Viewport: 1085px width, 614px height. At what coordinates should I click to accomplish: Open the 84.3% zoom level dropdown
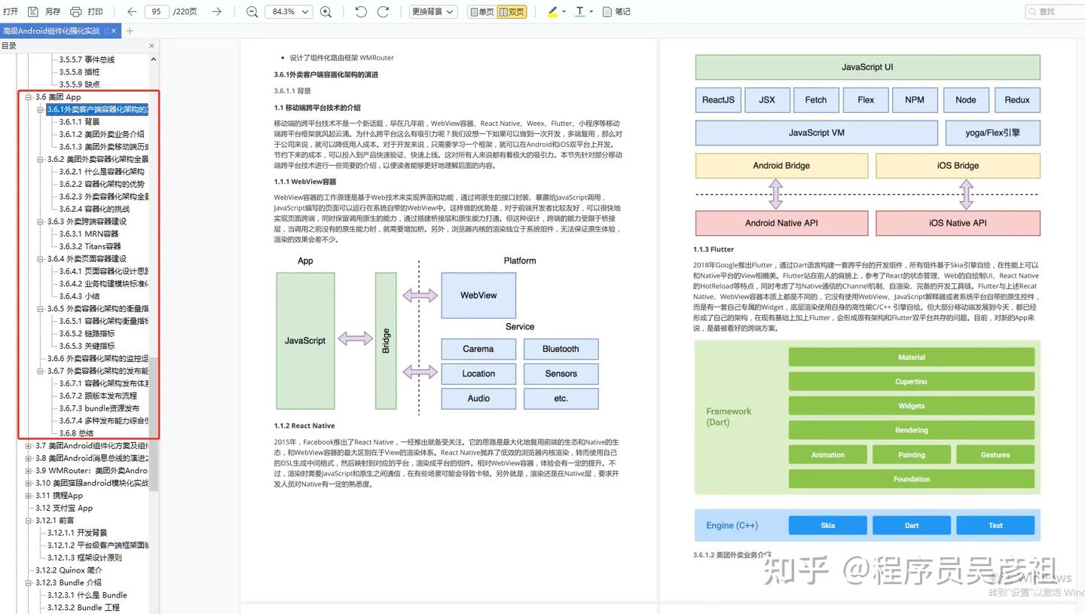289,11
